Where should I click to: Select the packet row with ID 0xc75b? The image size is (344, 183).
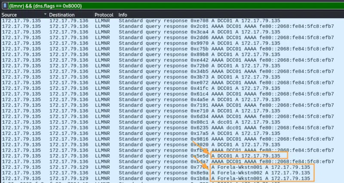(172, 49)
